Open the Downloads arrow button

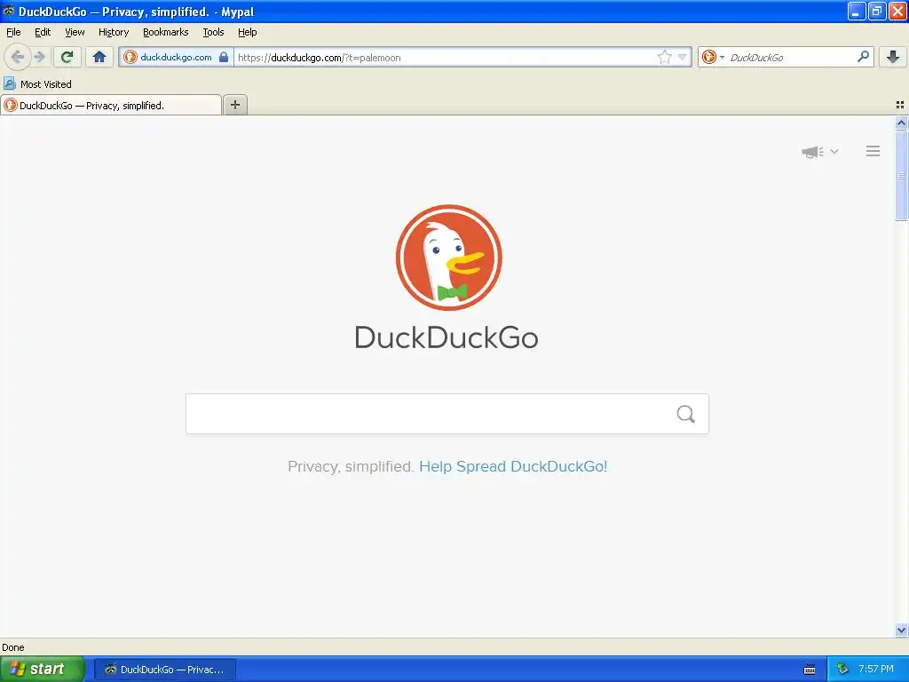pos(893,57)
